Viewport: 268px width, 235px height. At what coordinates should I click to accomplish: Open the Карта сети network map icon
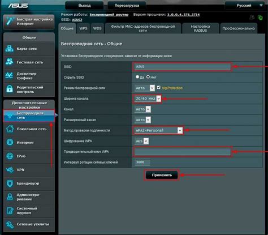(9, 49)
